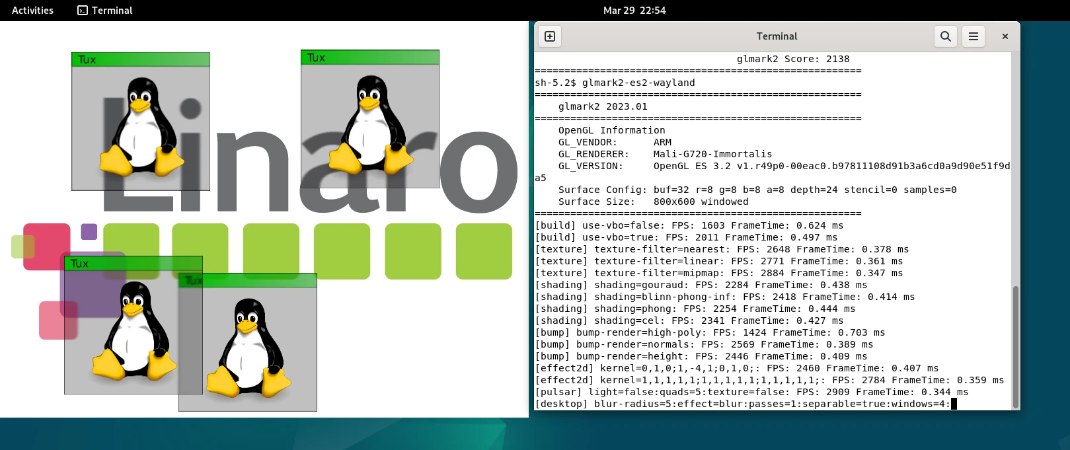The width and height of the screenshot is (1070, 450).
Task: Click the 'shading=gouraud' result line
Action: click(701, 285)
